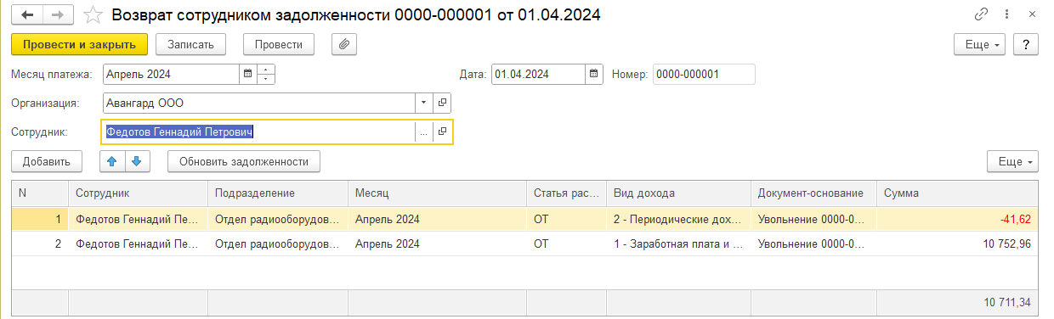Open table Еще menu
The width and height of the screenshot is (1054, 319).
1012,161
